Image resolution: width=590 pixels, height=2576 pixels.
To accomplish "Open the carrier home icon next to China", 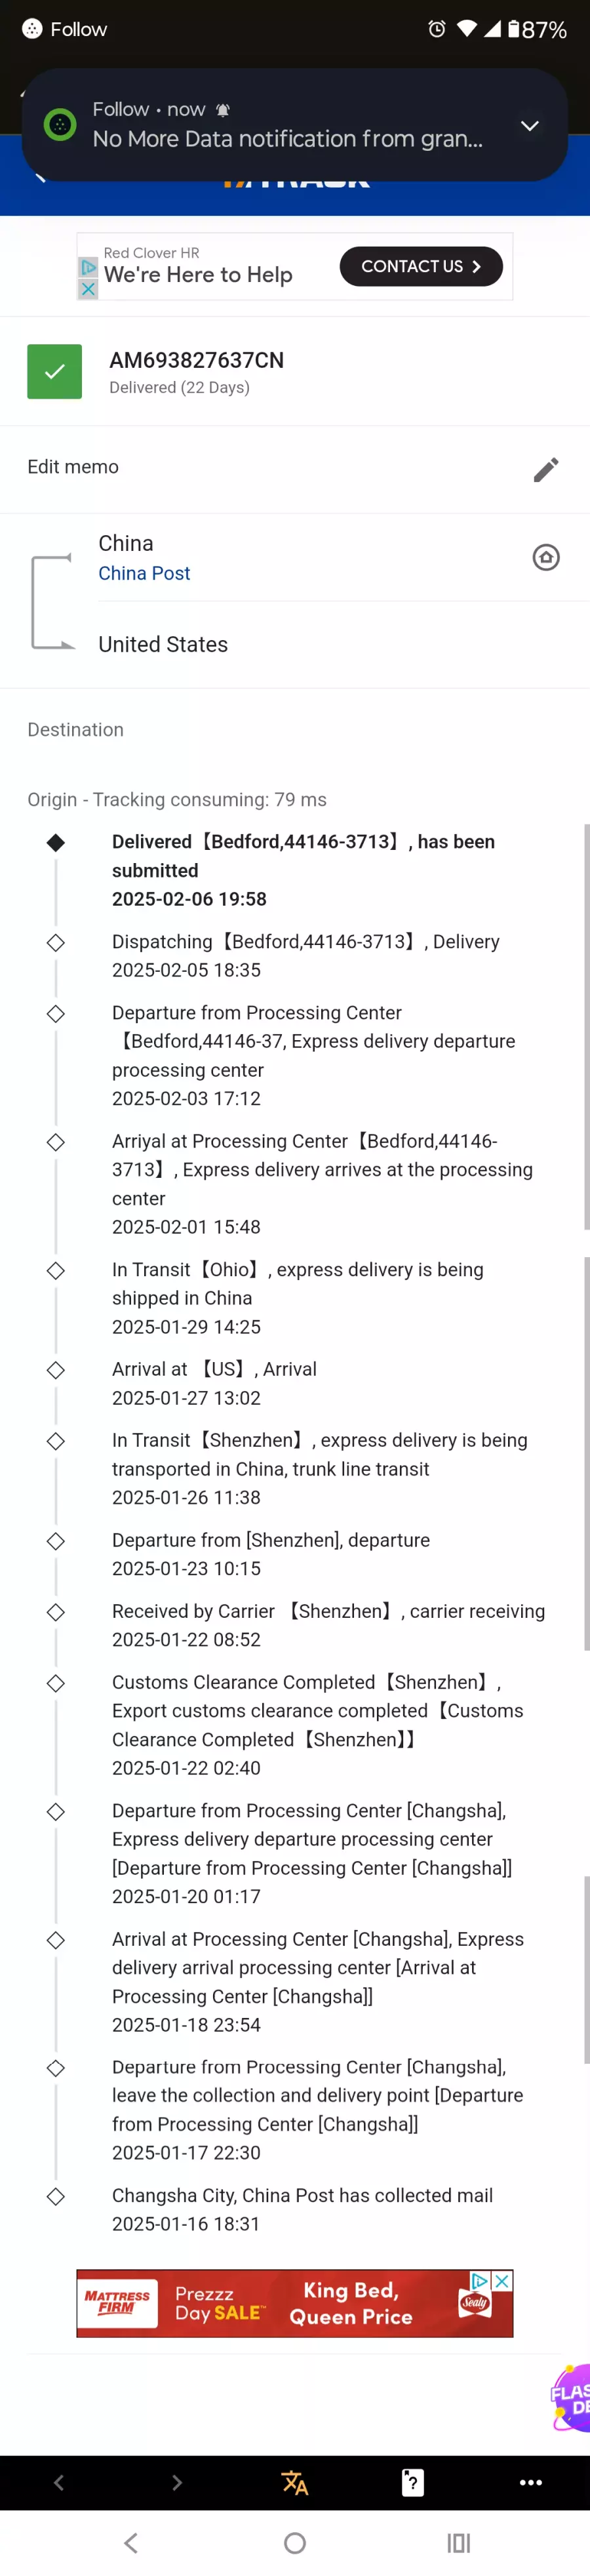I will point(546,557).
